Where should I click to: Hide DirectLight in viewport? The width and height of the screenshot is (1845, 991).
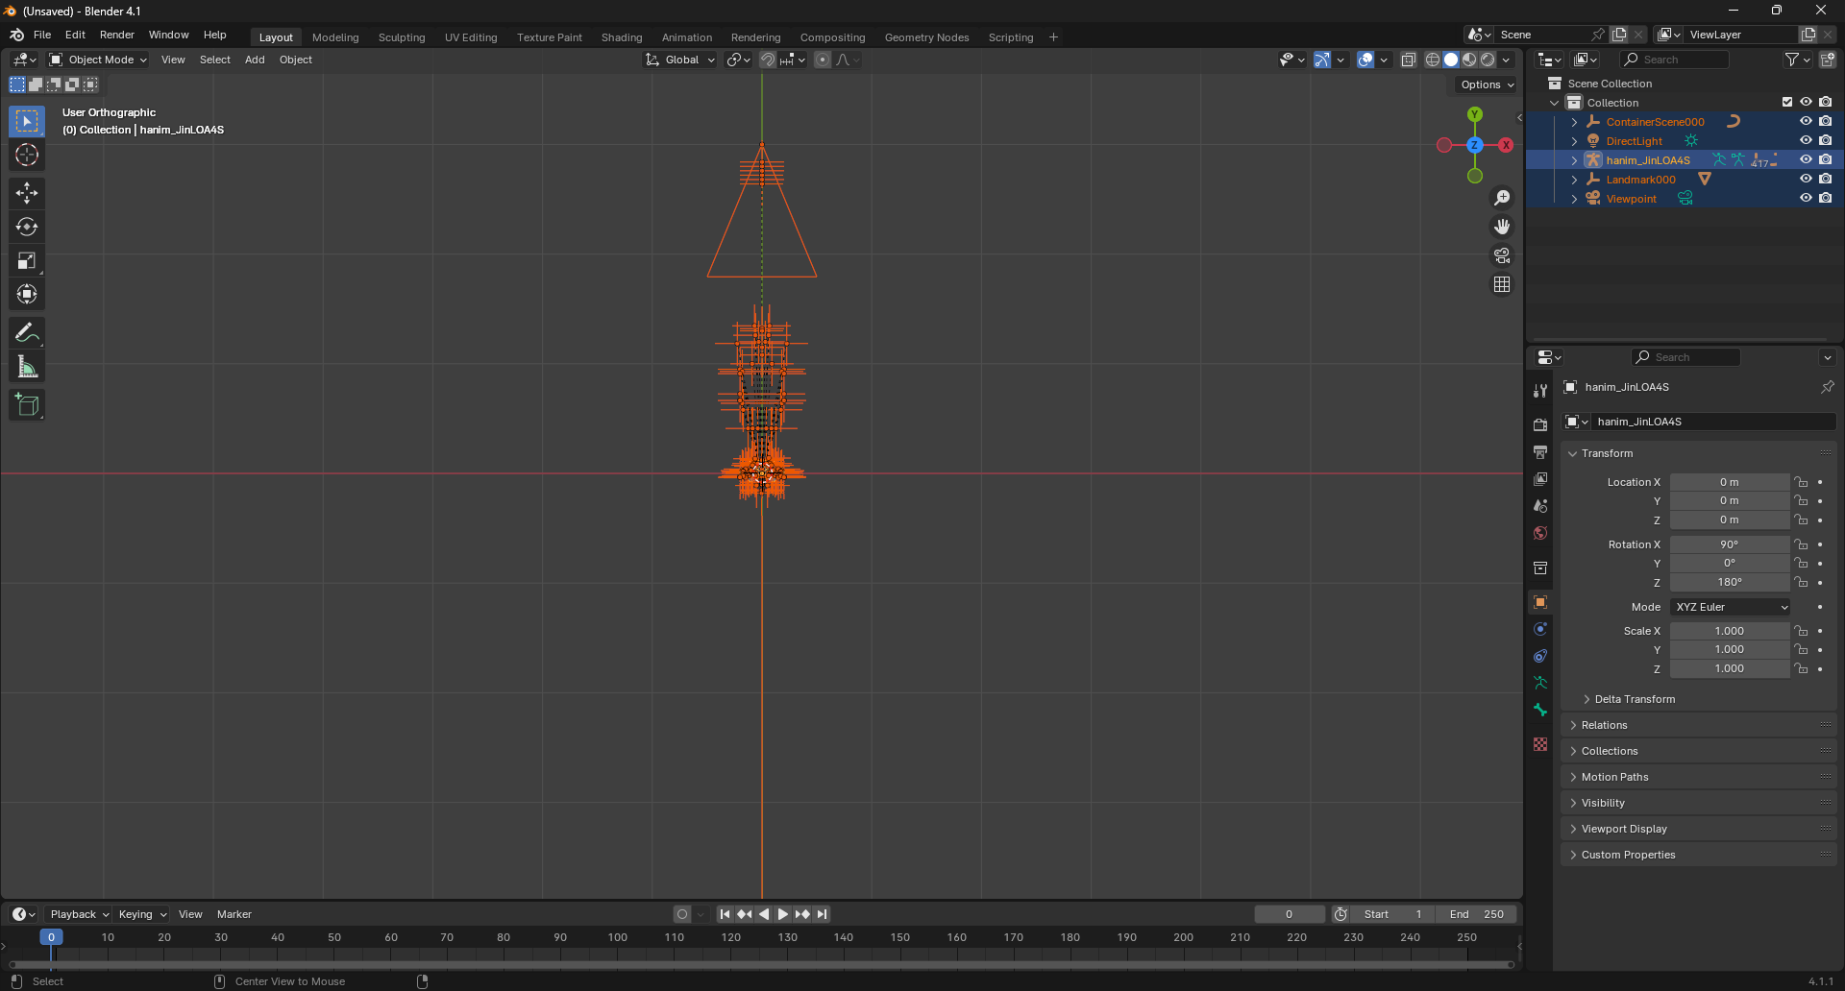[x=1806, y=140]
